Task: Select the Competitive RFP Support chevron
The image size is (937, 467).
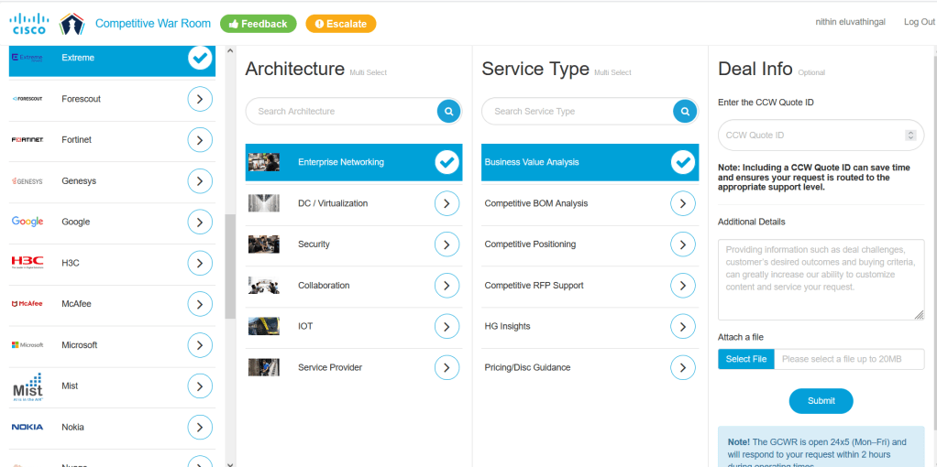Action: pyautogui.click(x=683, y=286)
